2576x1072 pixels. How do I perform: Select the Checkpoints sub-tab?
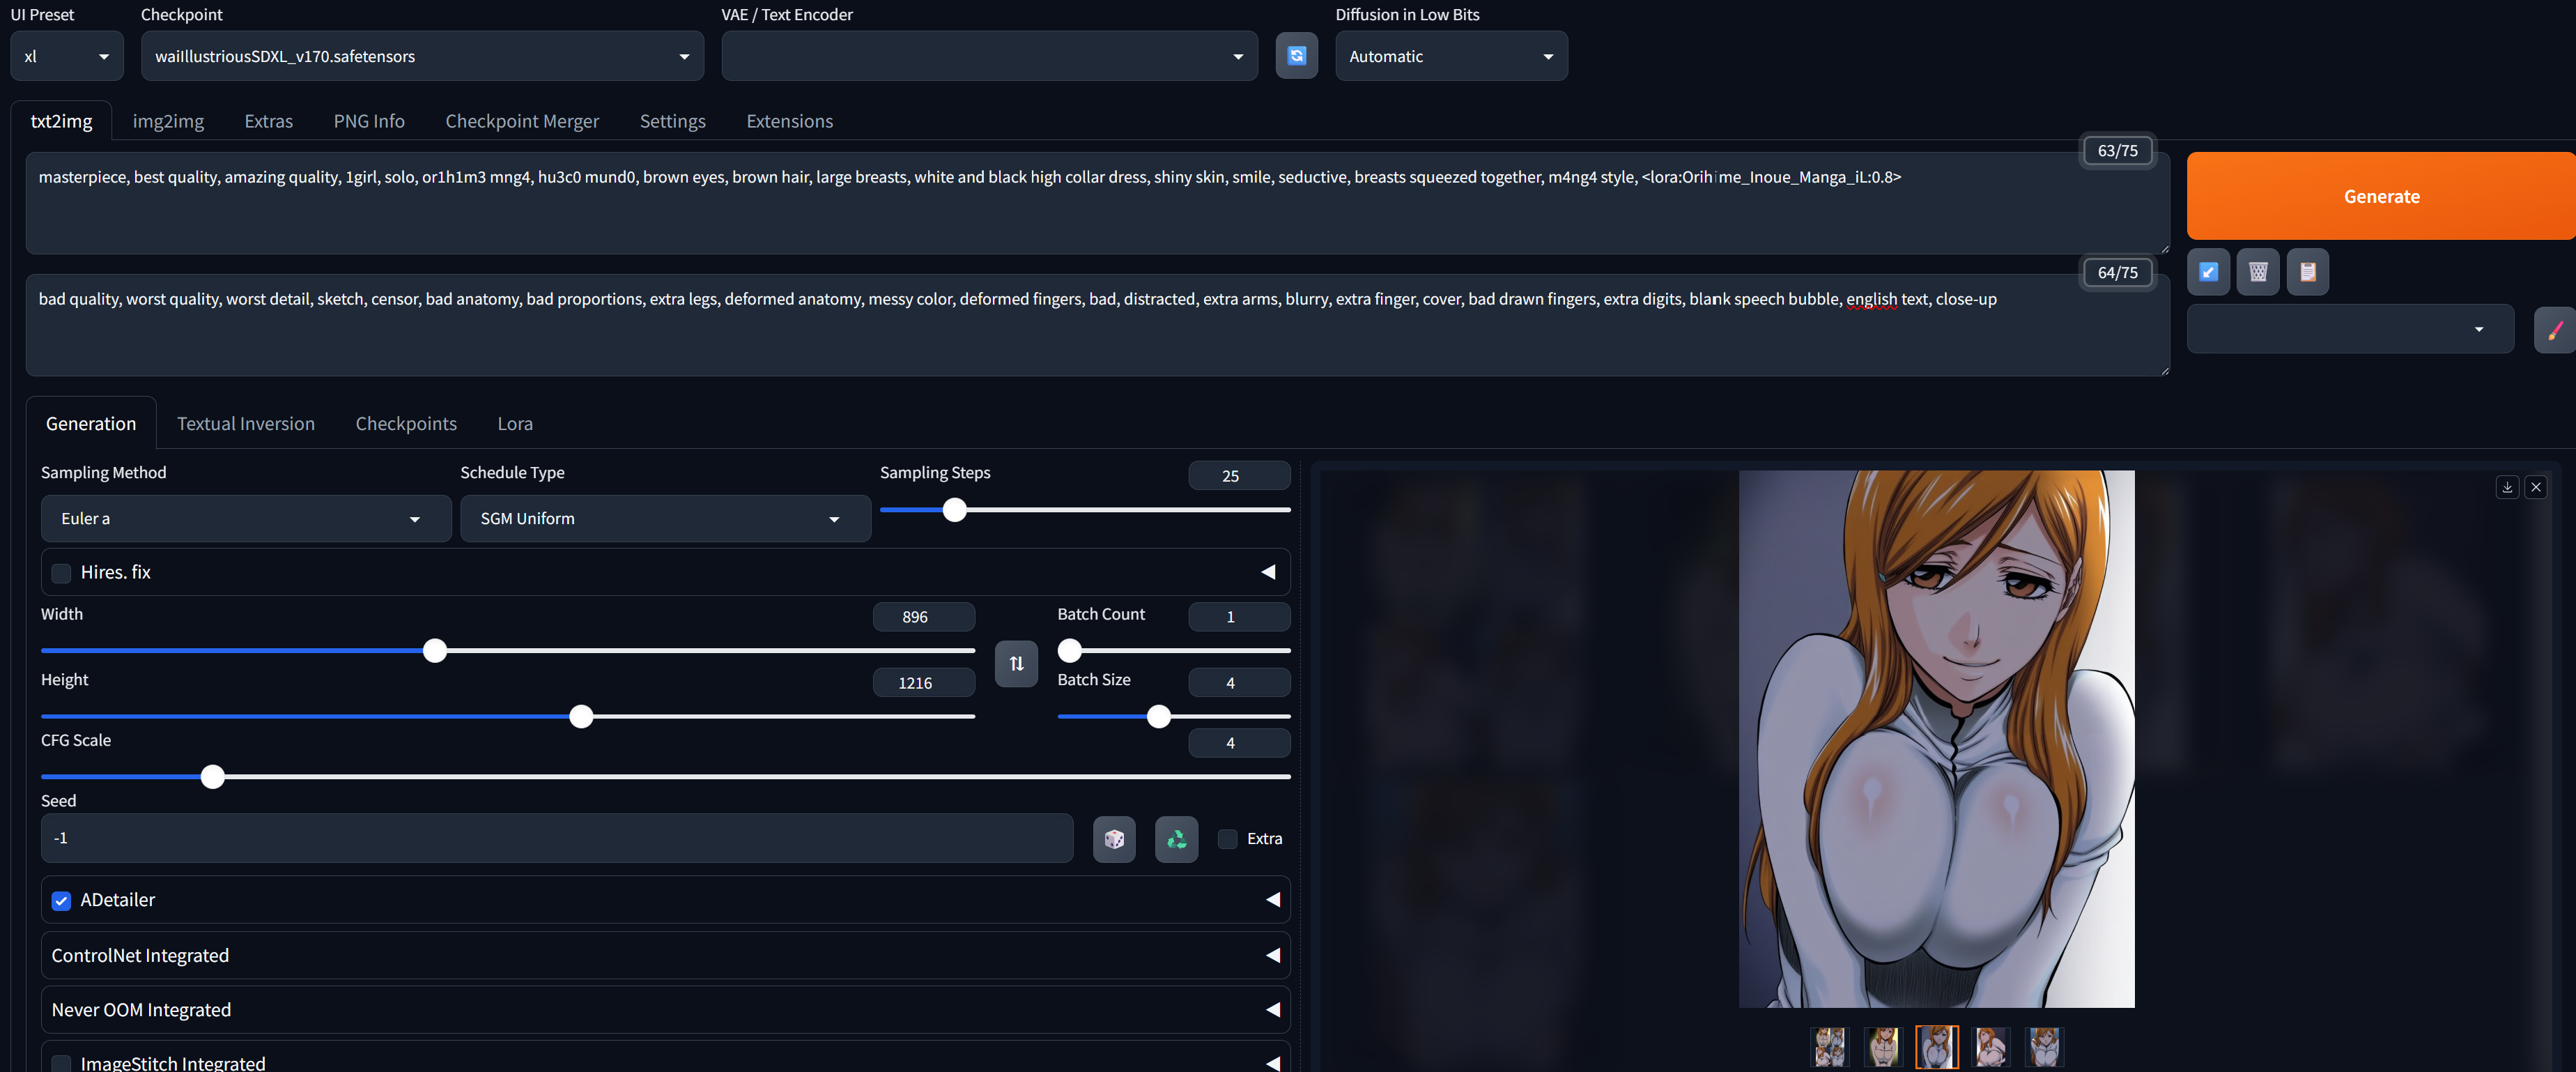click(406, 424)
